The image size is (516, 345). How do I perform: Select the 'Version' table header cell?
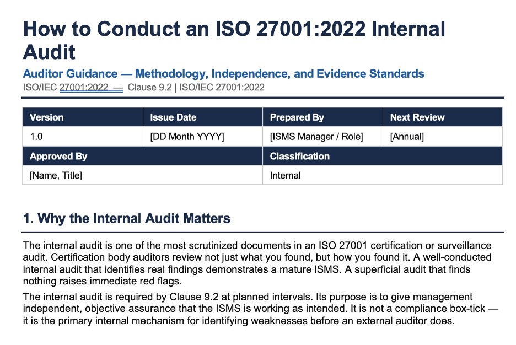[x=83, y=117]
